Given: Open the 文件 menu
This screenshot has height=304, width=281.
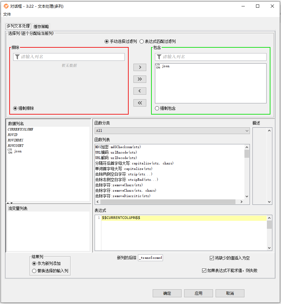Looking at the screenshot, I should 7,14.
